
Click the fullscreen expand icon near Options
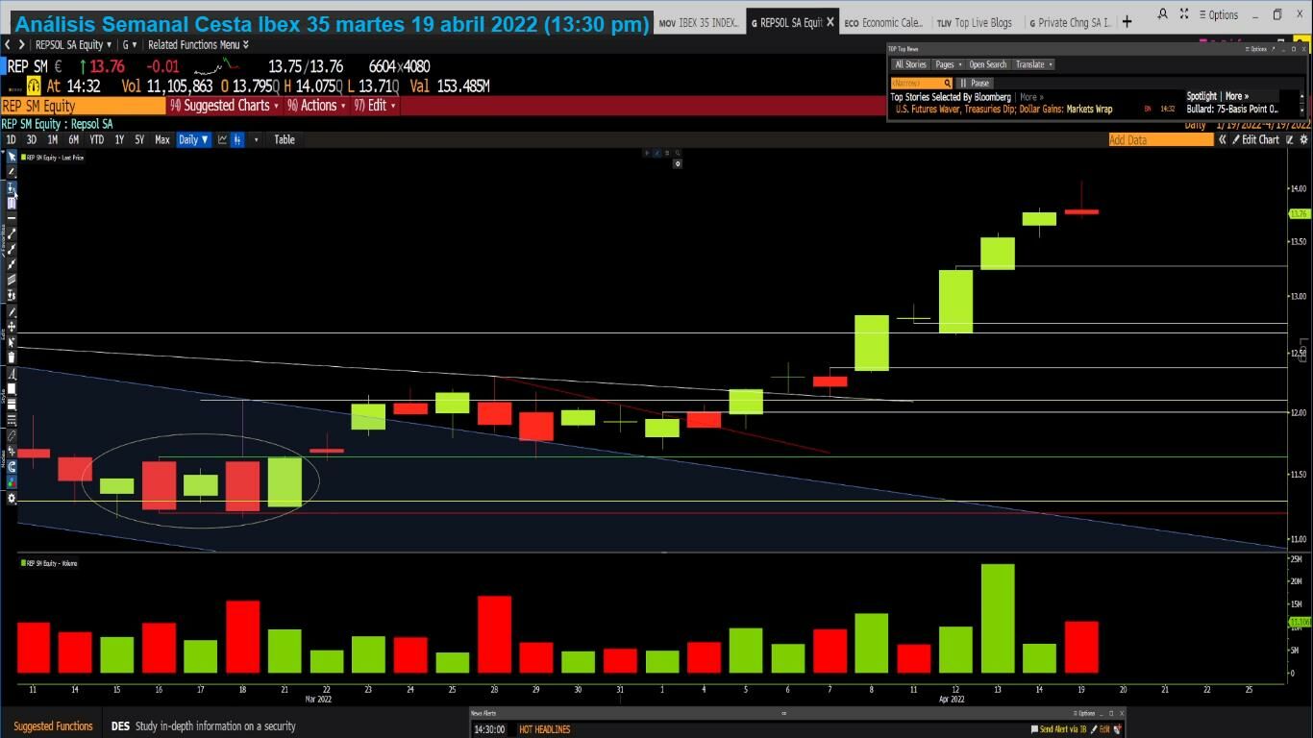1183,14
